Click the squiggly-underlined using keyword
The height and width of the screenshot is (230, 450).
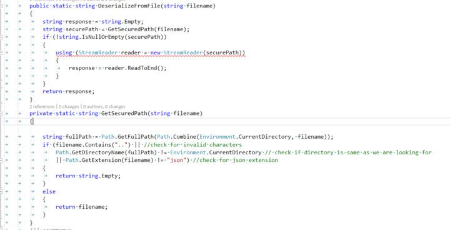pos(64,52)
